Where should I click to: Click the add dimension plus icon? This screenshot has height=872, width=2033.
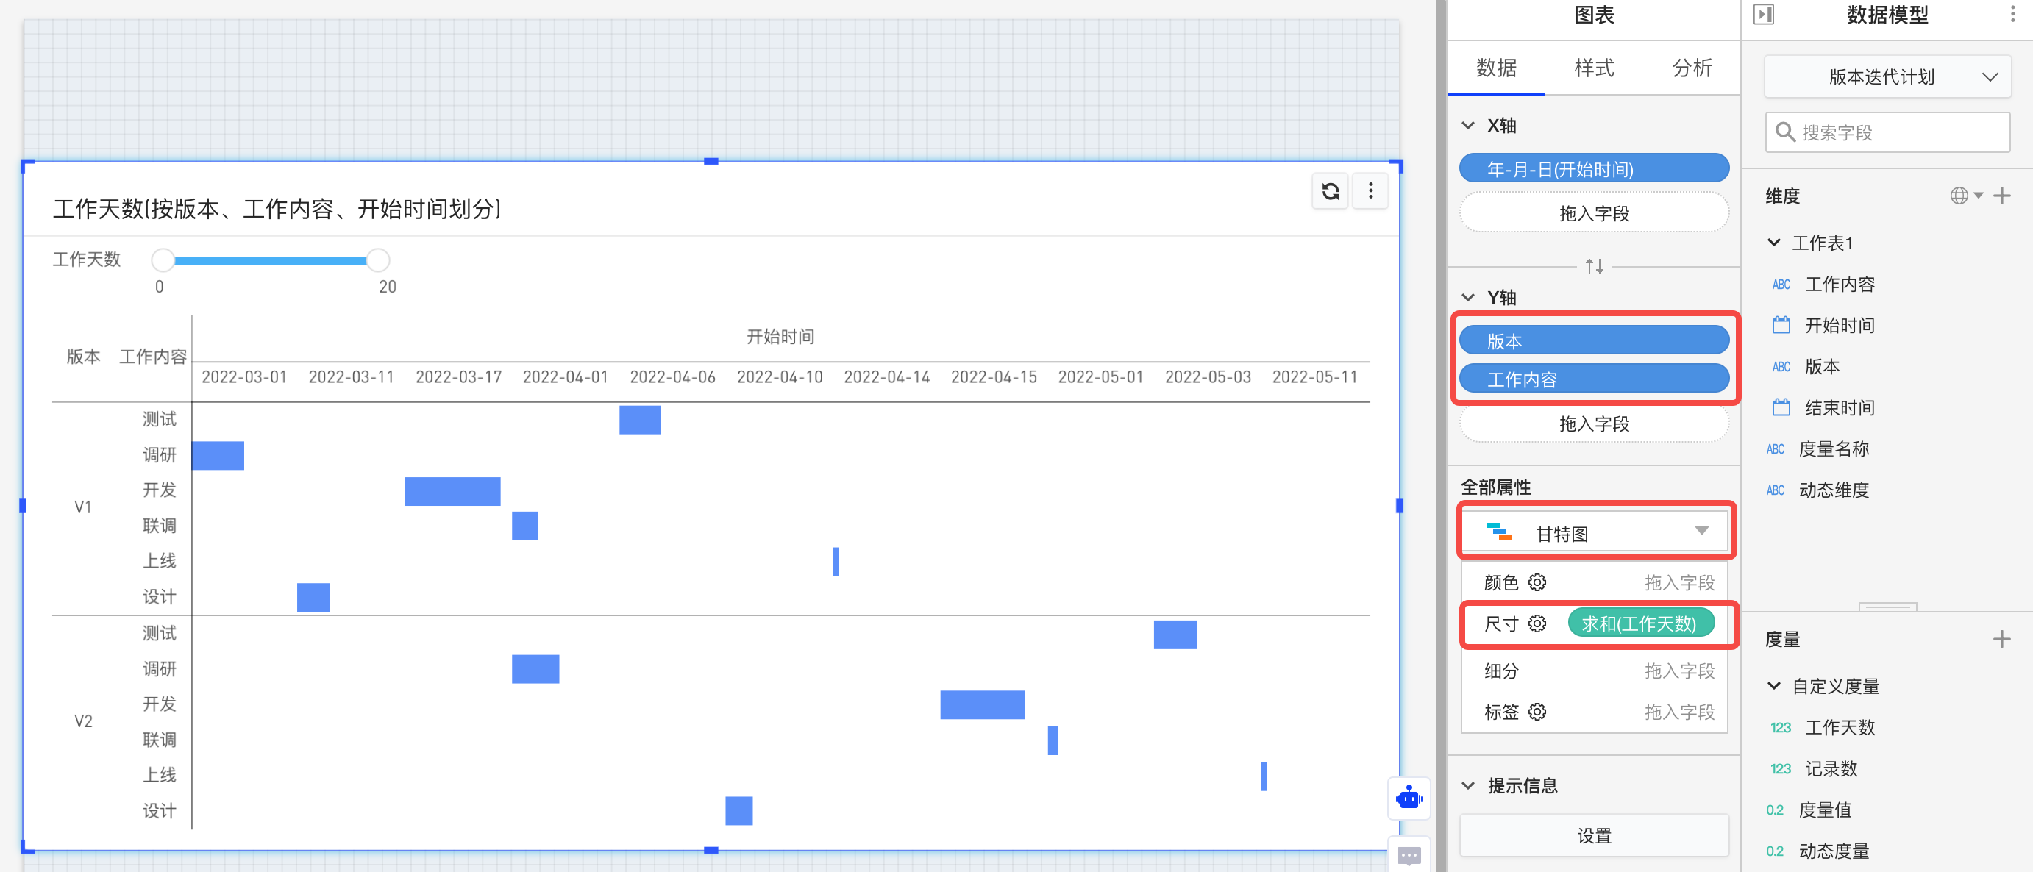click(2001, 196)
